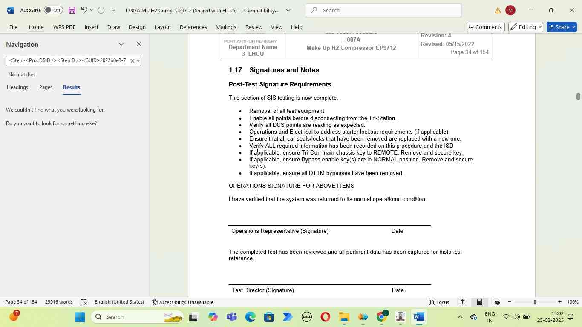The image size is (582, 327).
Task: Clear the navigation search with X
Action: pos(132,61)
